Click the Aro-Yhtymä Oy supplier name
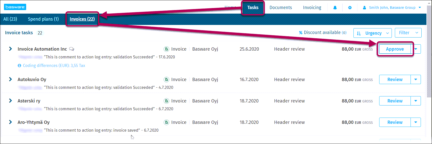The image size is (432, 144). pos(34,122)
